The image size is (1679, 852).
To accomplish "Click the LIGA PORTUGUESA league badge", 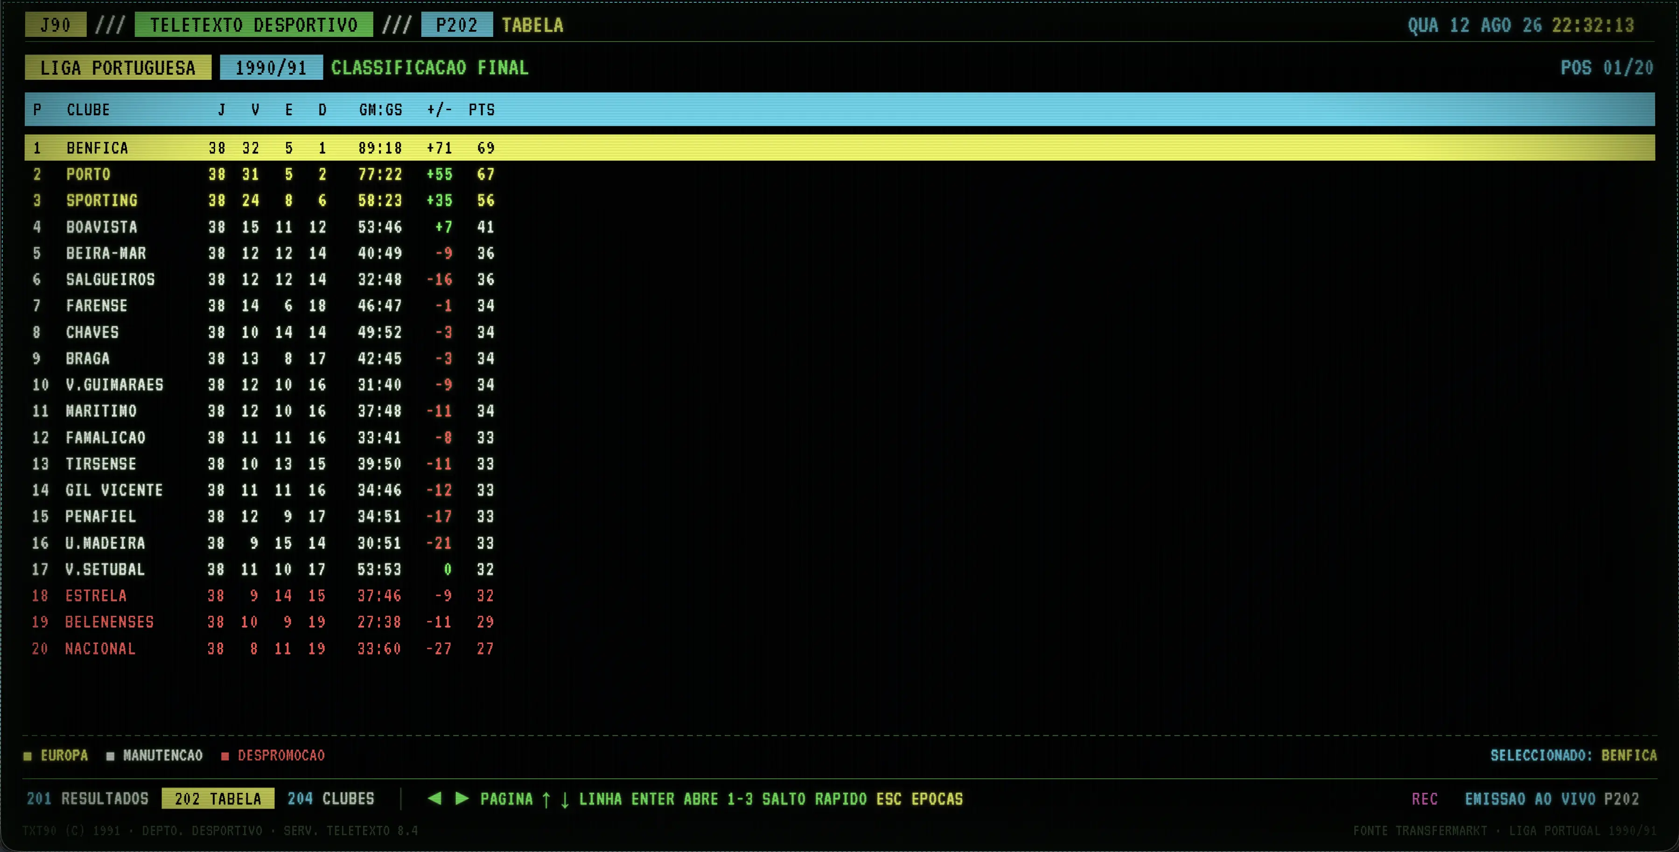I will tap(118, 68).
